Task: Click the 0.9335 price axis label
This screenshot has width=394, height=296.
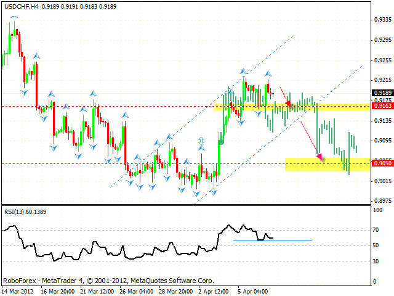Action: 382,20
